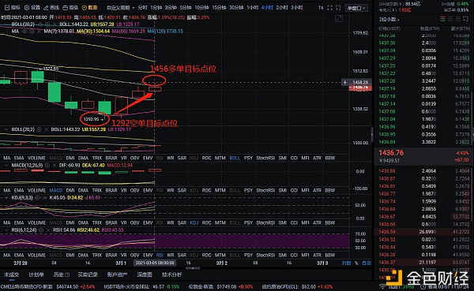Close the KDJ(9,3,3) panel with X
The width and height of the screenshot is (474, 291).
point(44,197)
